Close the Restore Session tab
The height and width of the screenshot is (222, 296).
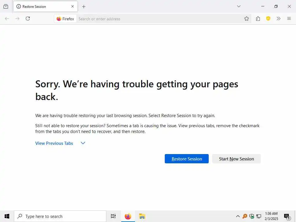click(x=73, y=6)
